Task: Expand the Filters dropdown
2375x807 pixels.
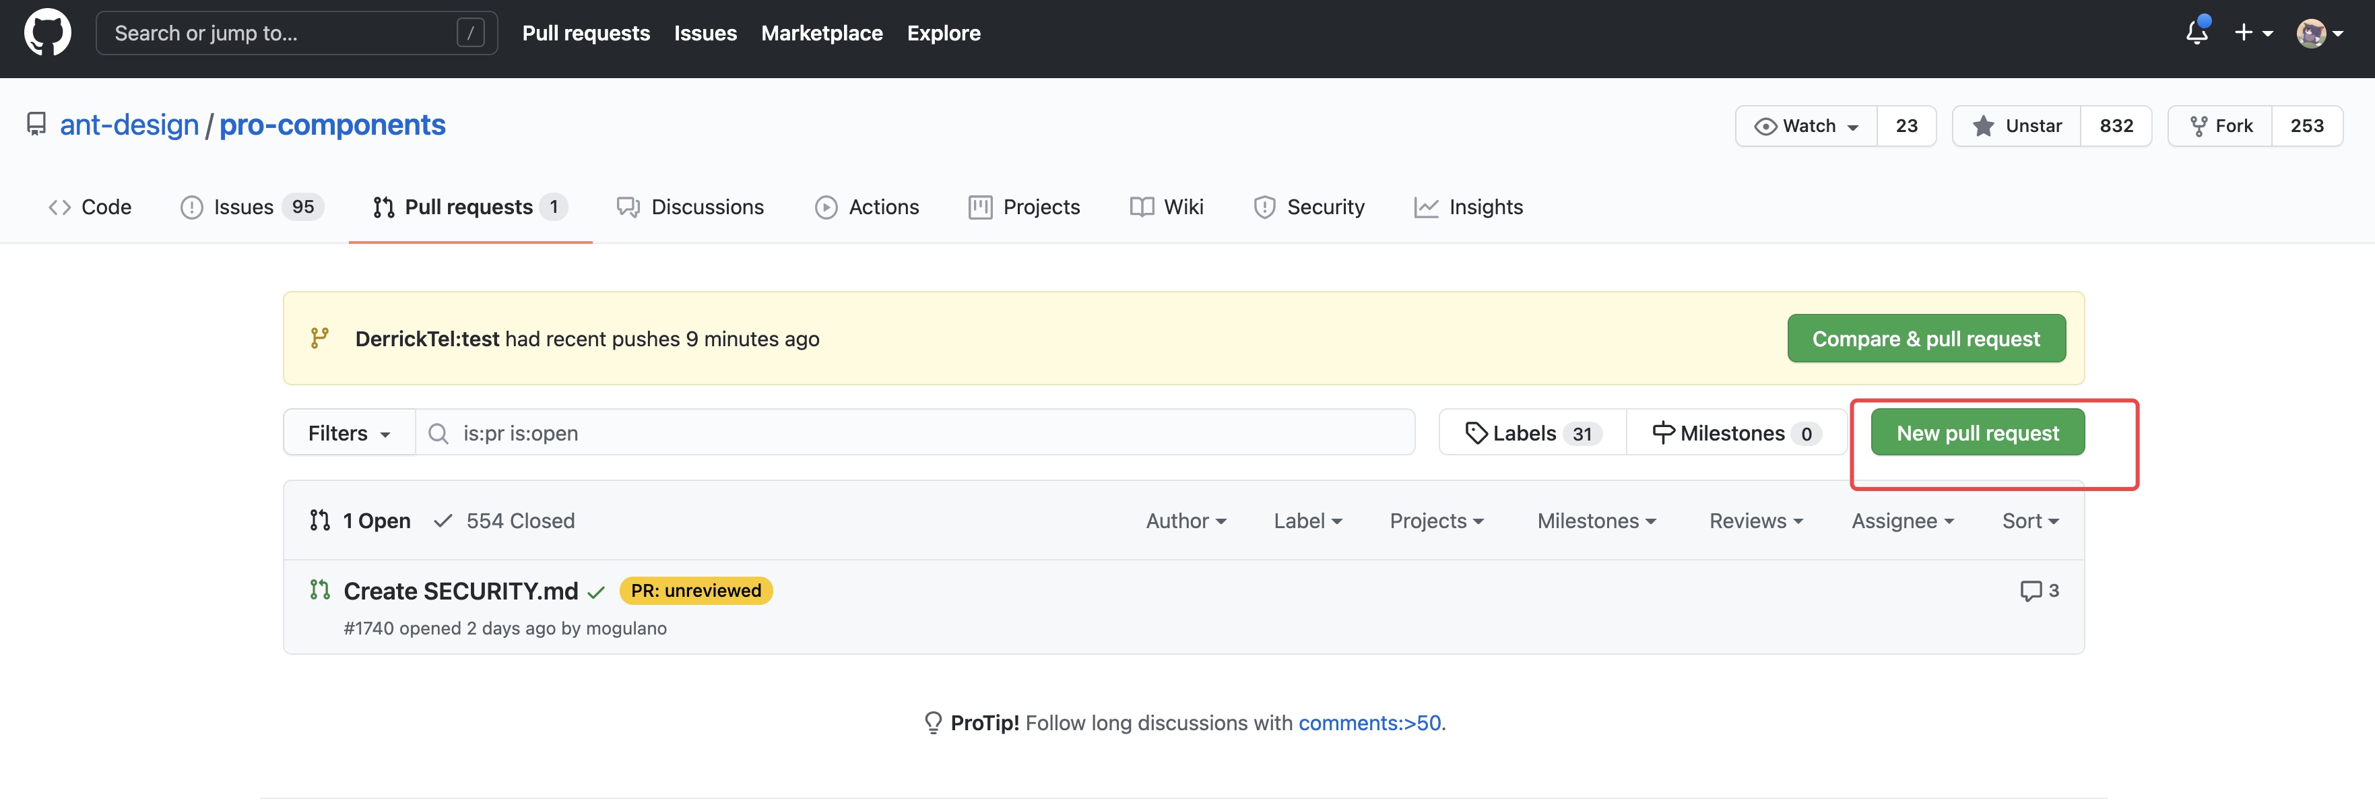Action: (x=348, y=432)
